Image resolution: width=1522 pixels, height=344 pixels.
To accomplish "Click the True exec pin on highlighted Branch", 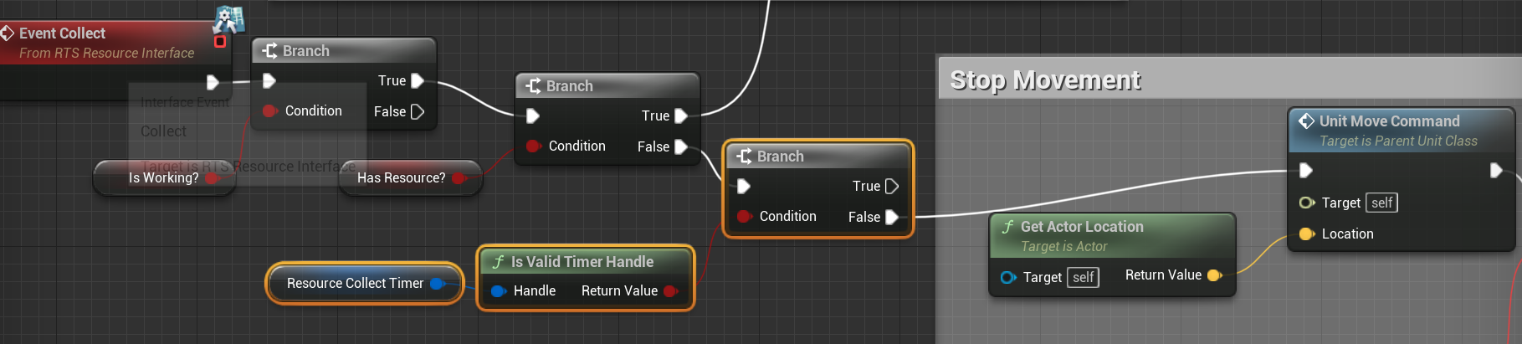I will coord(892,186).
